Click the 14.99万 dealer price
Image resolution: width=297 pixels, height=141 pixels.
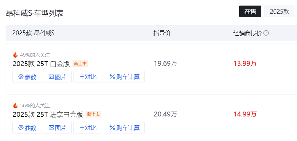245,114
